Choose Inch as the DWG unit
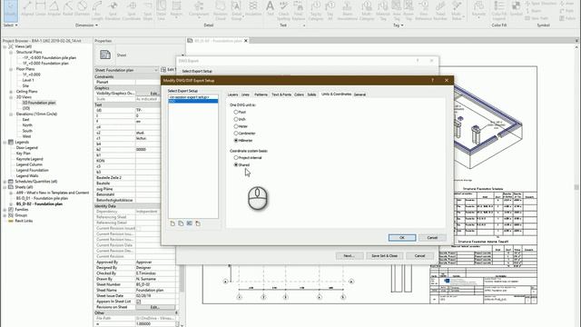Screen dimensions: 581x327 (236, 119)
